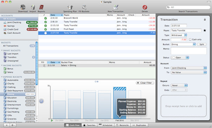Click the red Delete icon

point(145,7)
